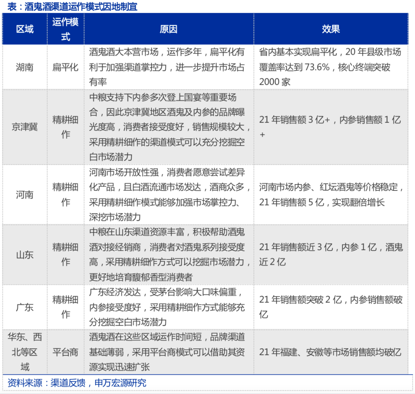Select the 扁平化 mode cell
This screenshot has height=394, width=415.
tap(65, 67)
